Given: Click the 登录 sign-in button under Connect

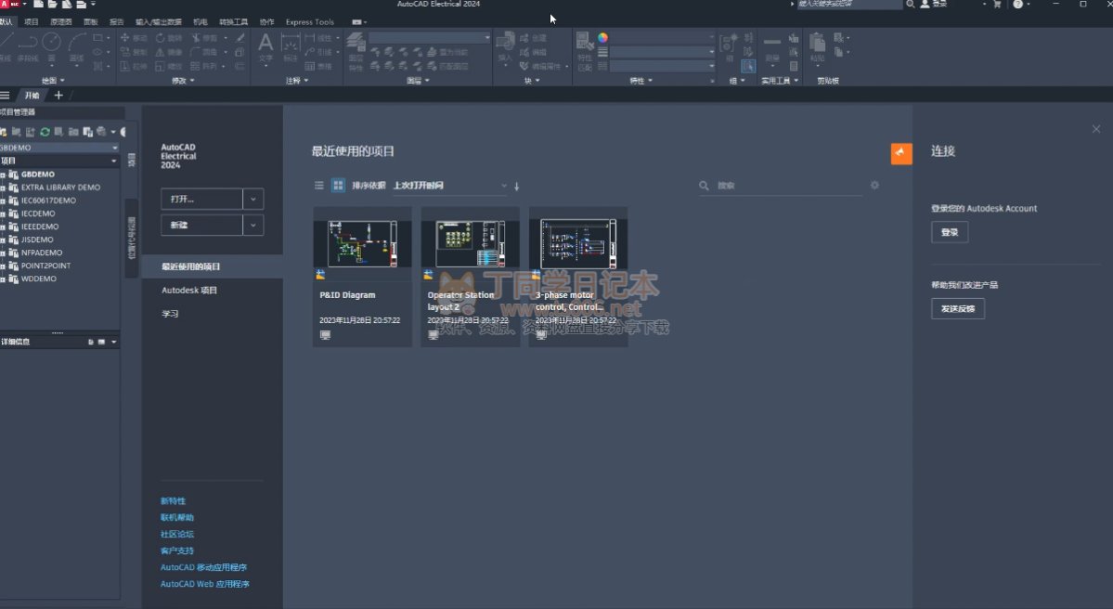Looking at the screenshot, I should (949, 232).
